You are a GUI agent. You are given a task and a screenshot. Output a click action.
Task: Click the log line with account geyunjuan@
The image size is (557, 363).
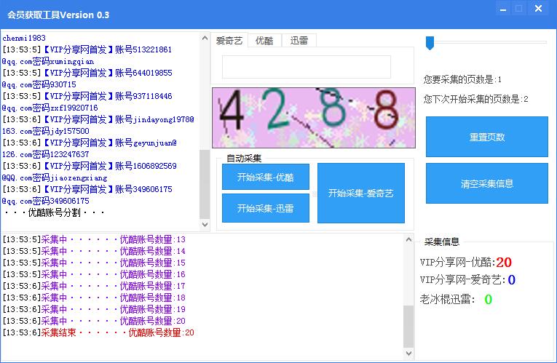coord(89,143)
